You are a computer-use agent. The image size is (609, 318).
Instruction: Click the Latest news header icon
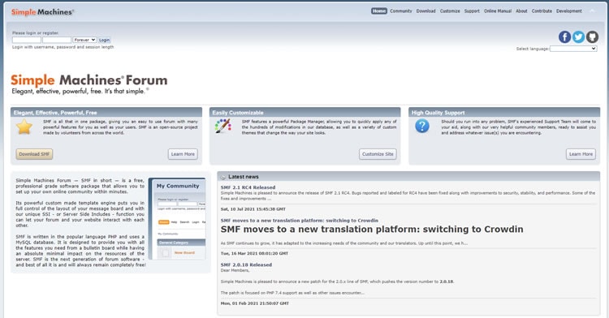tap(223, 177)
